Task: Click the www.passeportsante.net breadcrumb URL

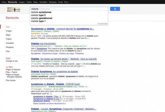Action: (x=59, y=46)
